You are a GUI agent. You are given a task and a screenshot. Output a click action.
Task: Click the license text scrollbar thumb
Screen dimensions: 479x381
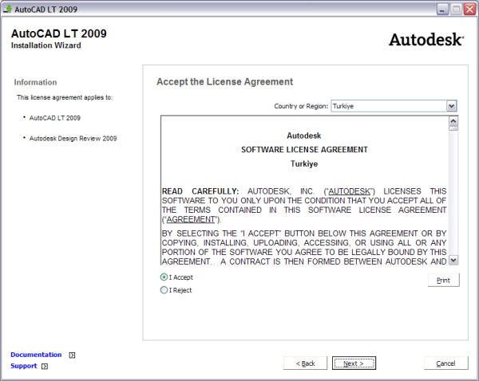coord(453,128)
